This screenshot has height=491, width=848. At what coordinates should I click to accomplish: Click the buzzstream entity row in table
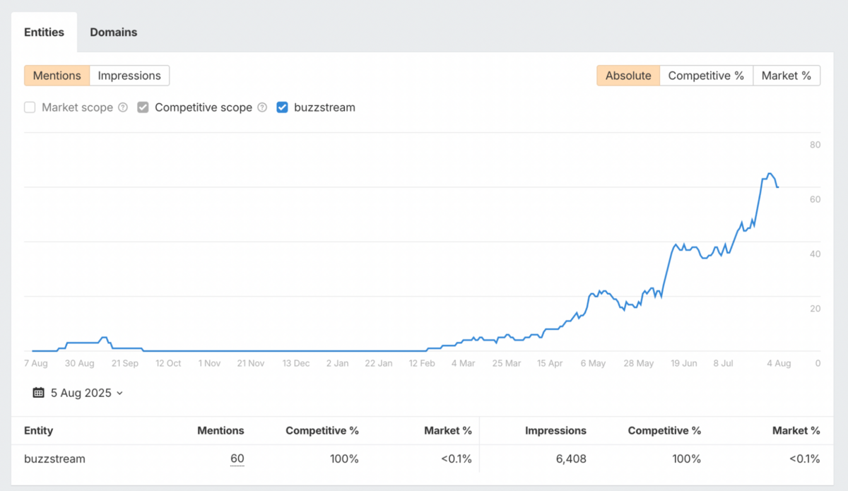54,459
